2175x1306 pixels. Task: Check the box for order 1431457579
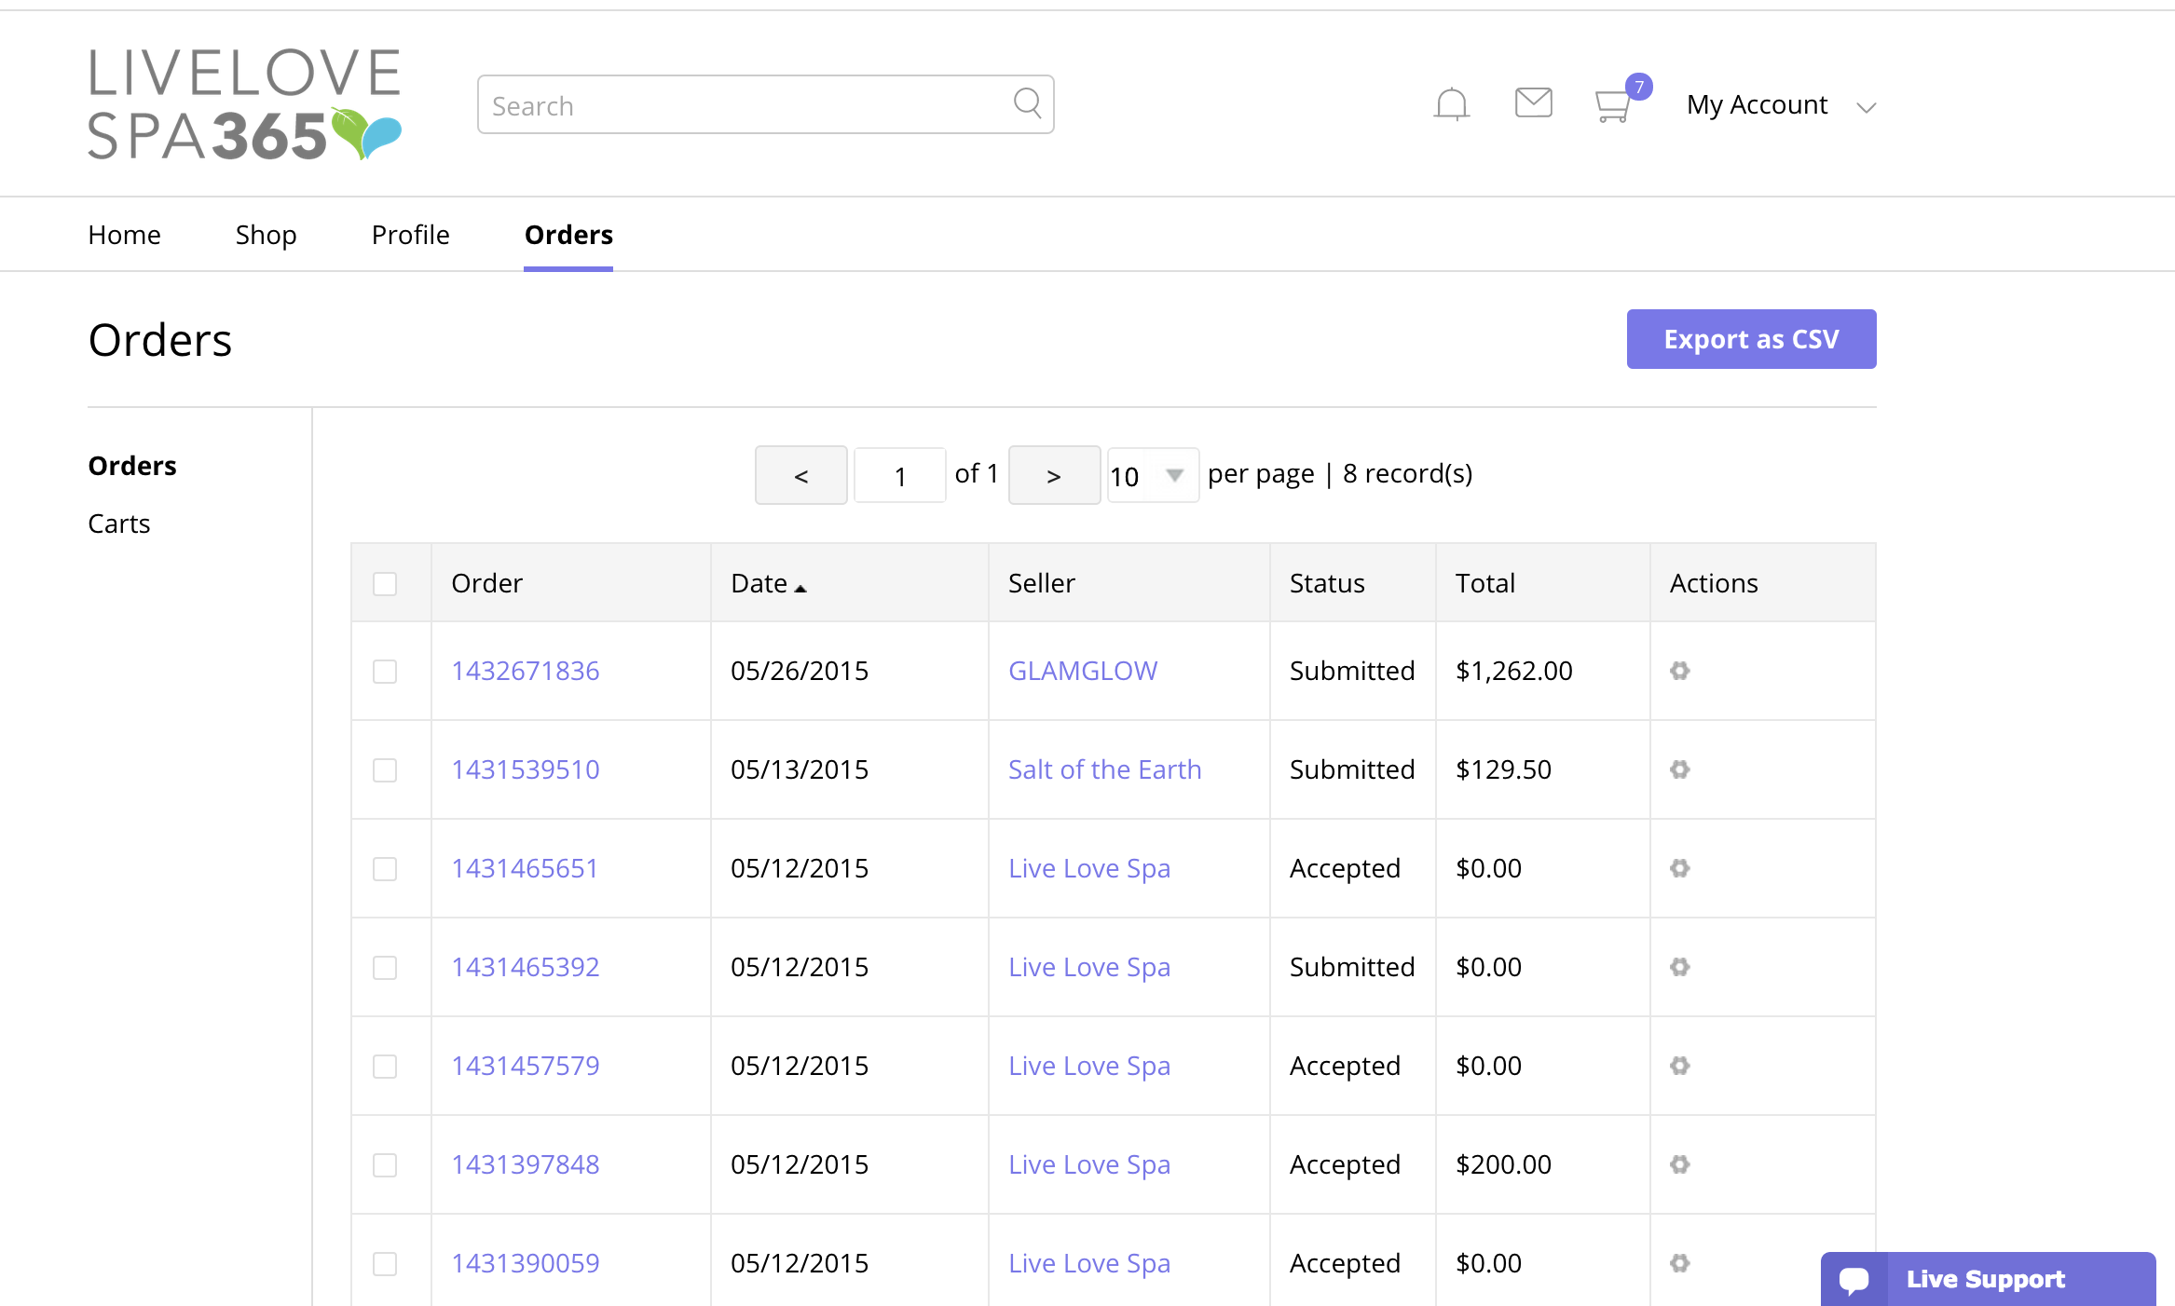[x=385, y=1067]
